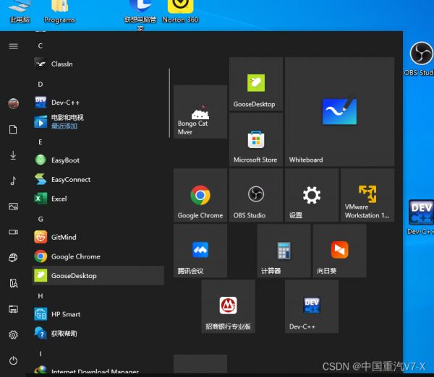Viewport: 434px width, 377px height.
Task: Launch EasyBoot from the app list
Action: pyautogui.click(x=98, y=160)
